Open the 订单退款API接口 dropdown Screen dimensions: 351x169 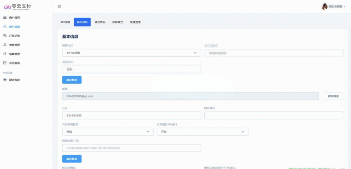[202, 132]
